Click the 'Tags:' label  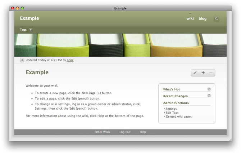23,30
